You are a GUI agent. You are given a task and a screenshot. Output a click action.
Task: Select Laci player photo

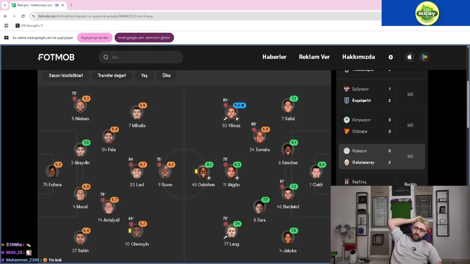(x=137, y=172)
